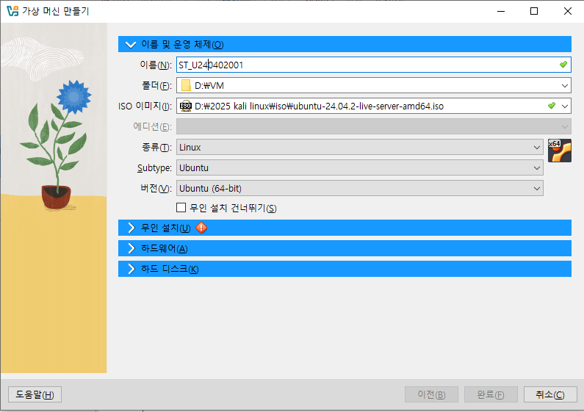Click the 이름 field containing ST_U240402001
The image size is (584, 412).
pos(374,65)
